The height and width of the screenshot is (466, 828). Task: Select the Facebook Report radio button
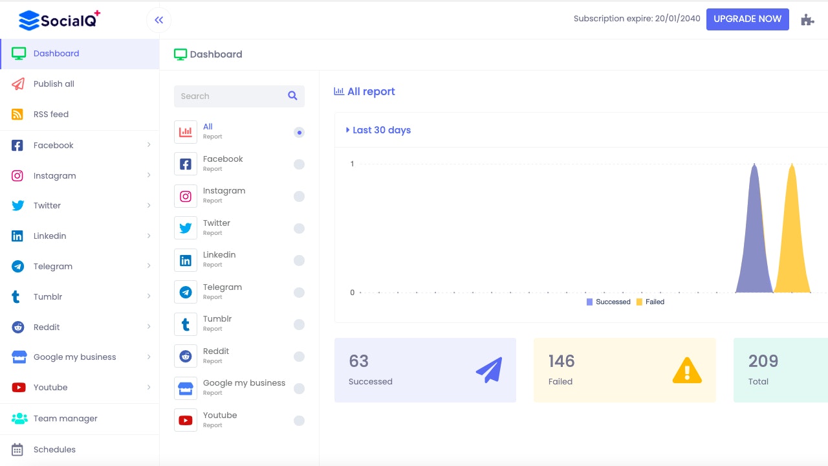click(x=299, y=164)
